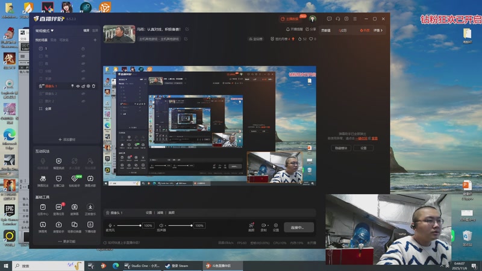The width and height of the screenshot is (482, 271).
Task: Adjust microphone volume slider
Action: pos(129,225)
